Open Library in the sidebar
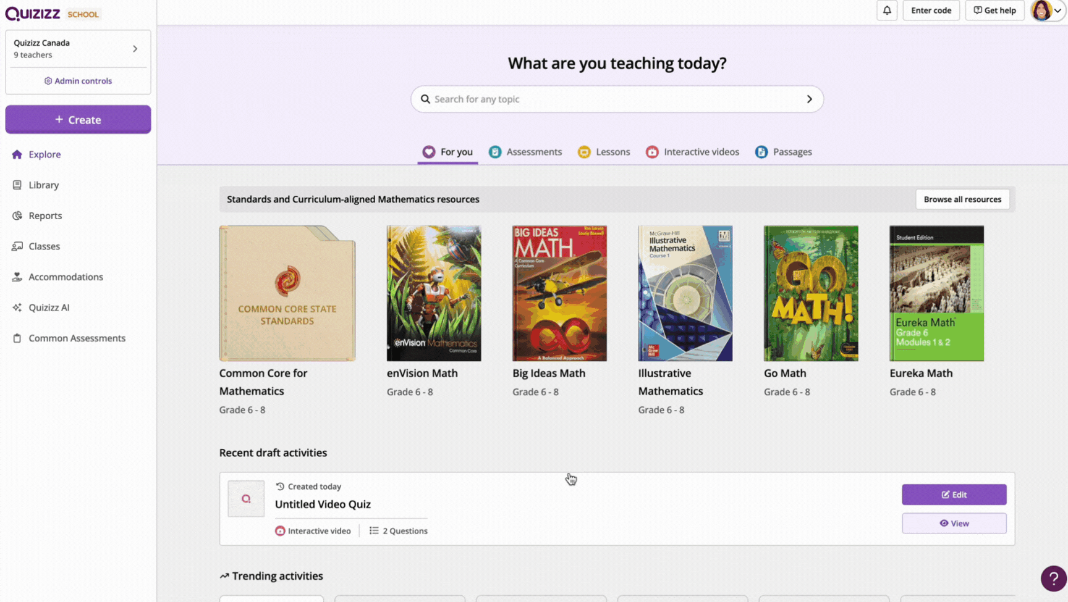1068x602 pixels. (43, 185)
